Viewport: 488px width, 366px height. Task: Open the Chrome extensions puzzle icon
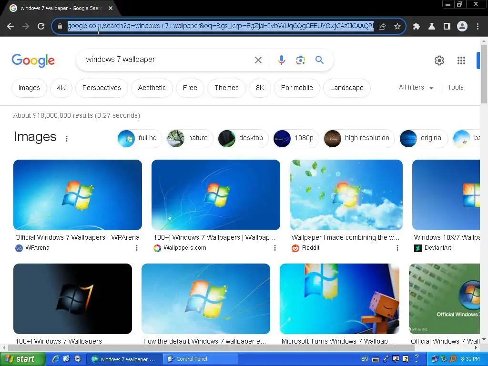pyautogui.click(x=417, y=26)
